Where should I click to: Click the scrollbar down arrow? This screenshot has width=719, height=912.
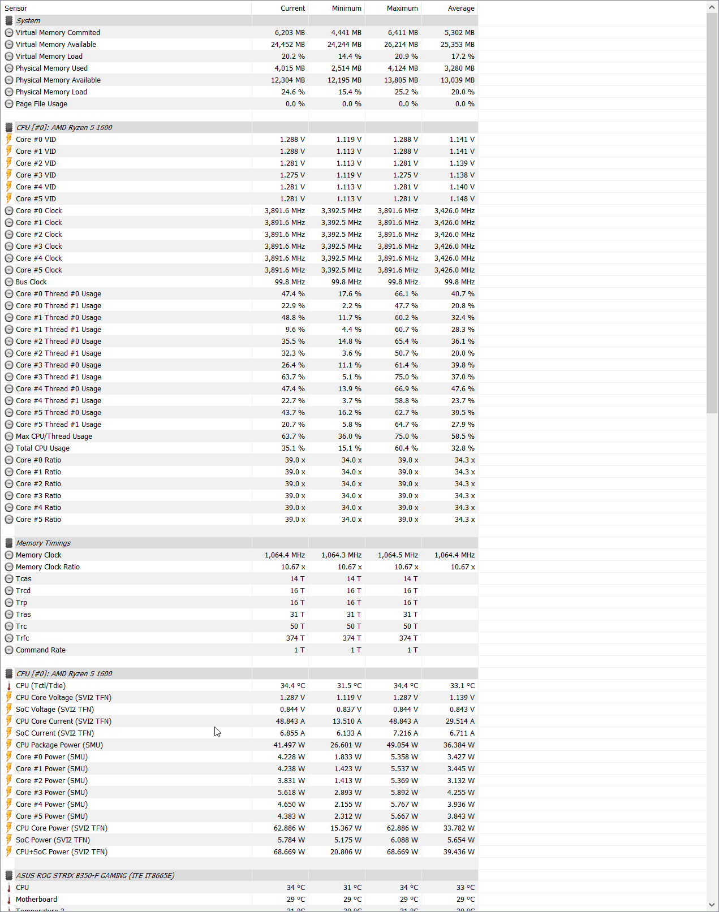pyautogui.click(x=712, y=905)
